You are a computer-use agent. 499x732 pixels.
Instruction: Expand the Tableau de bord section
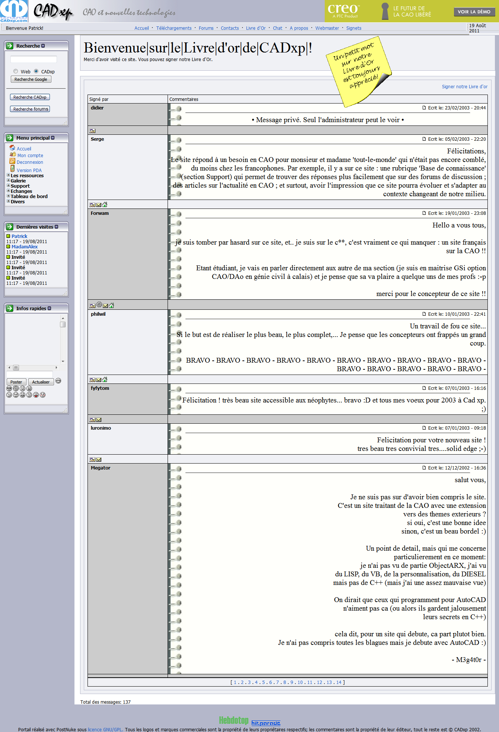[8, 196]
